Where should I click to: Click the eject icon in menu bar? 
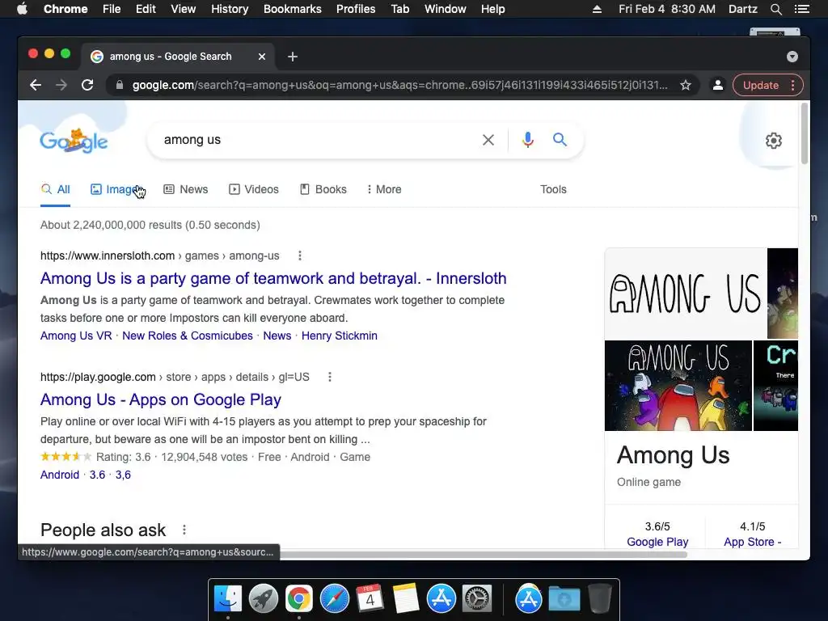pos(597,9)
